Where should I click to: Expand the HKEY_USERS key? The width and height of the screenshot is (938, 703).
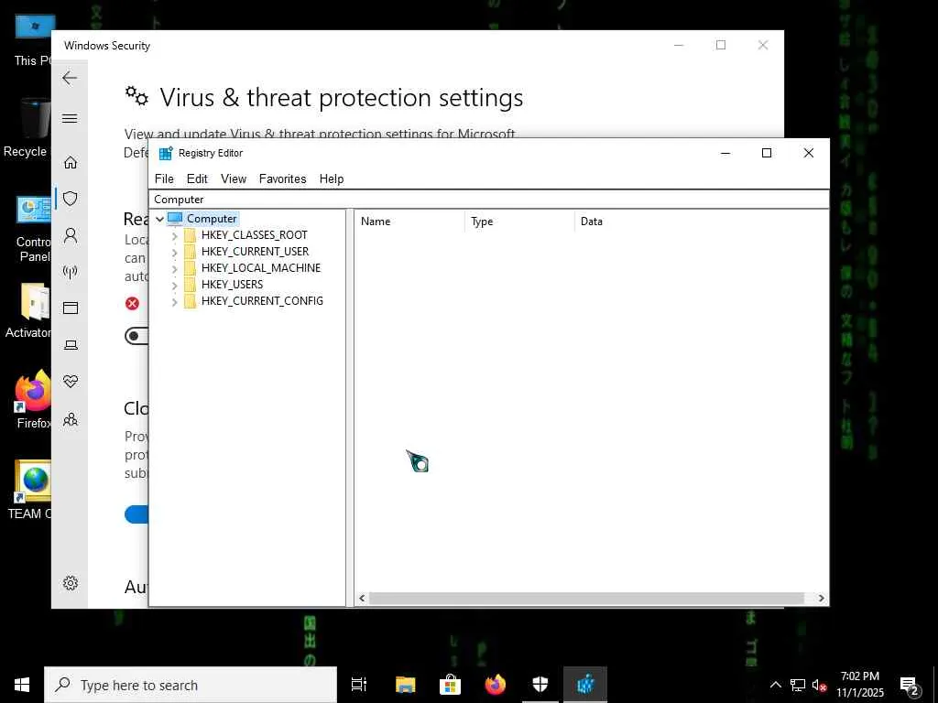click(x=175, y=286)
